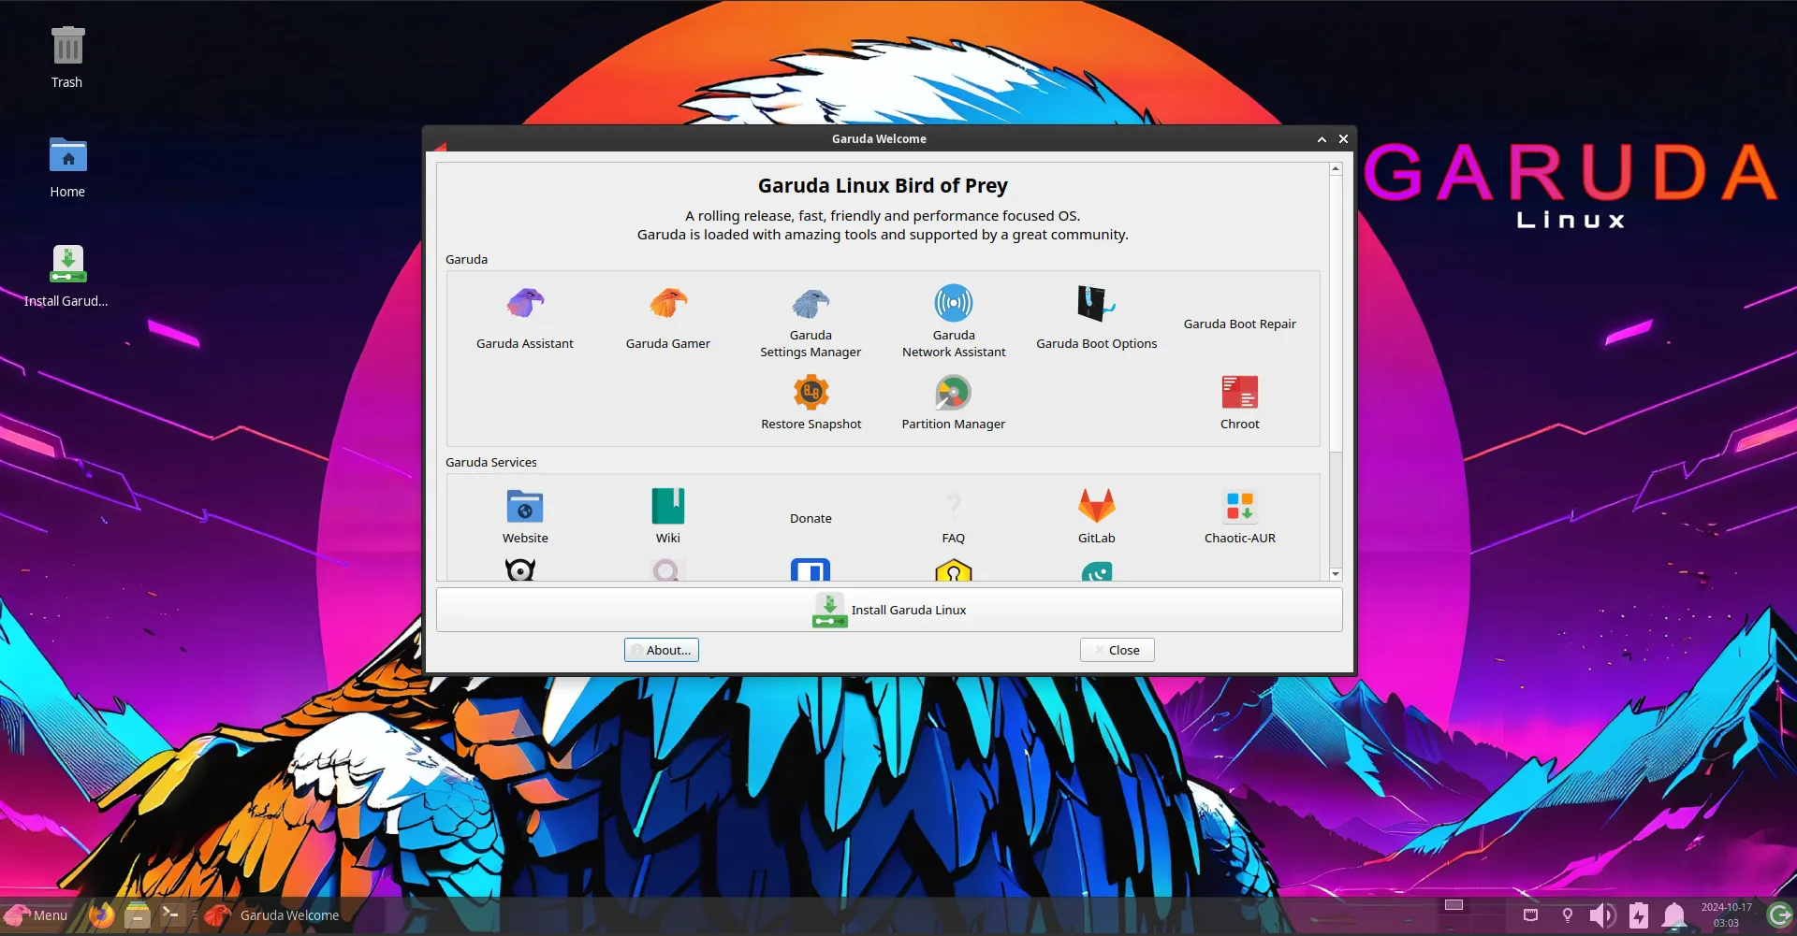Click the date and time clock
The height and width of the screenshot is (936, 1797).
(1726, 915)
